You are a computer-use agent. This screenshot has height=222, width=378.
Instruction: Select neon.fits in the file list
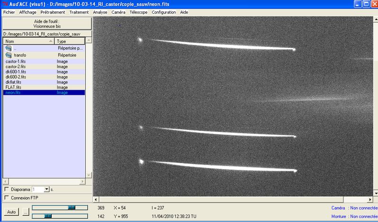coord(44,92)
